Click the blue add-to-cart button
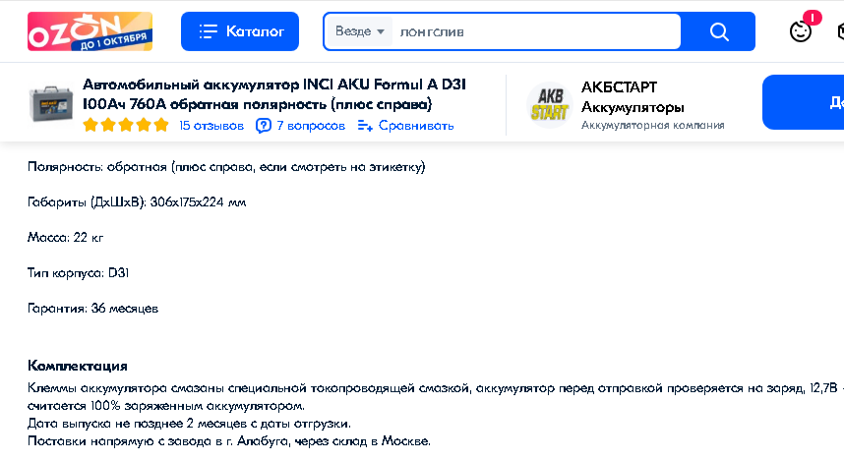The image size is (844, 462). tap(803, 102)
